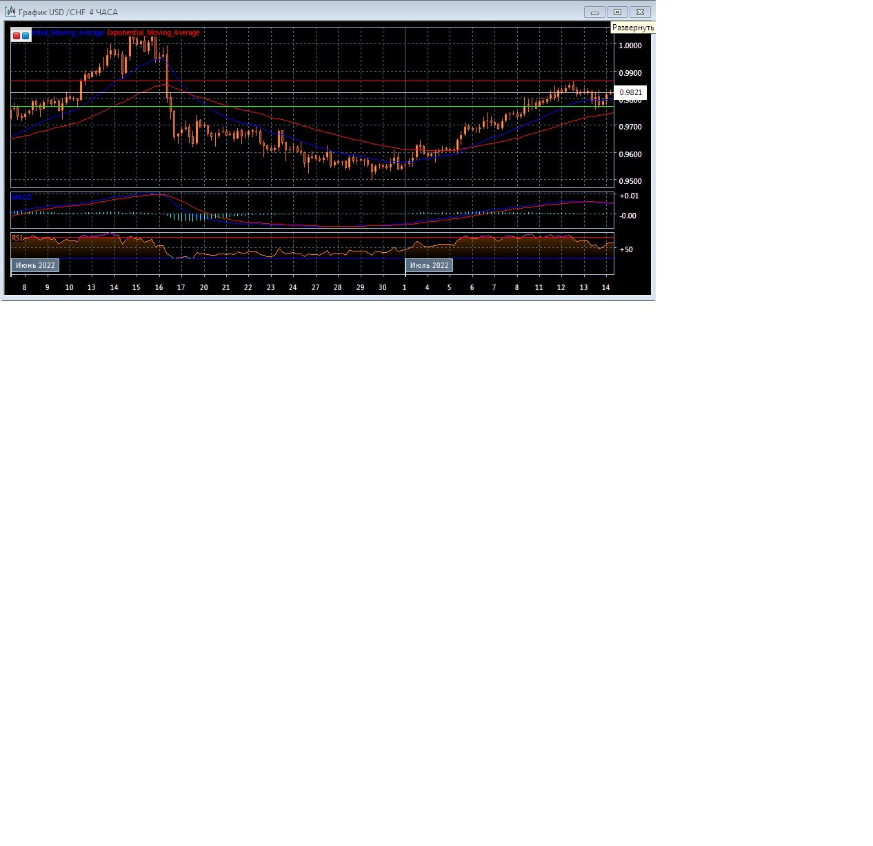Click the 0.9500 price axis label
873x846 pixels.
tap(630, 181)
